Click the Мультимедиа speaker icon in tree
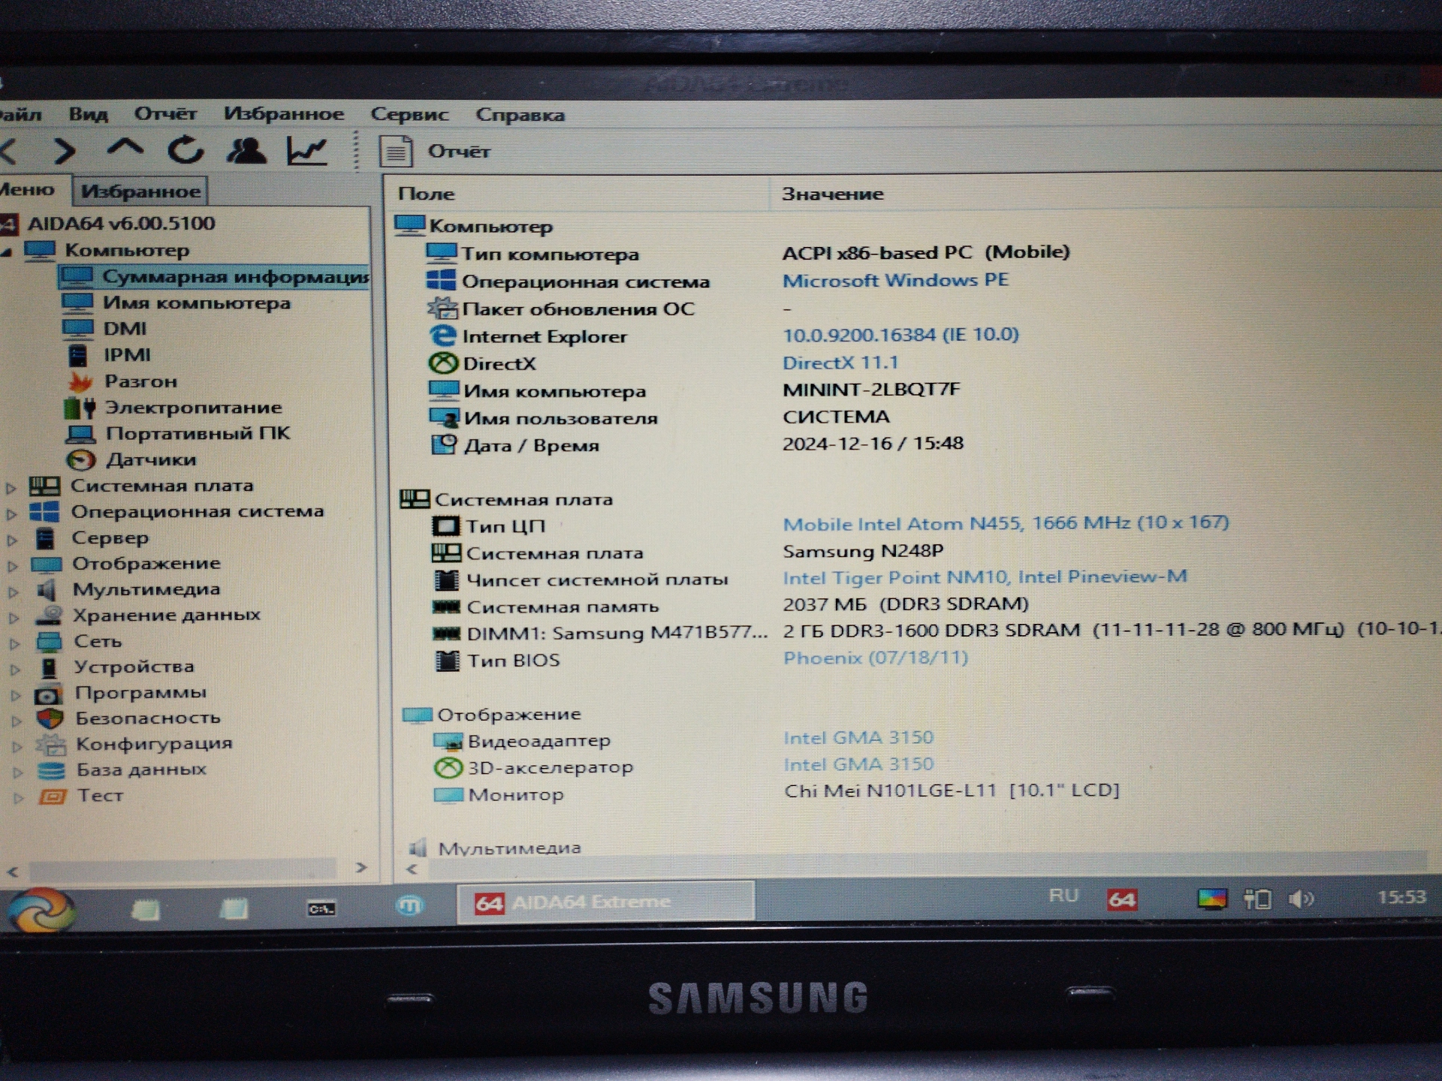The width and height of the screenshot is (1442, 1081). click(47, 590)
